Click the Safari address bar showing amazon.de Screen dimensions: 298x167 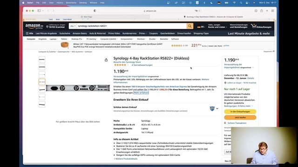[x=150, y=11]
